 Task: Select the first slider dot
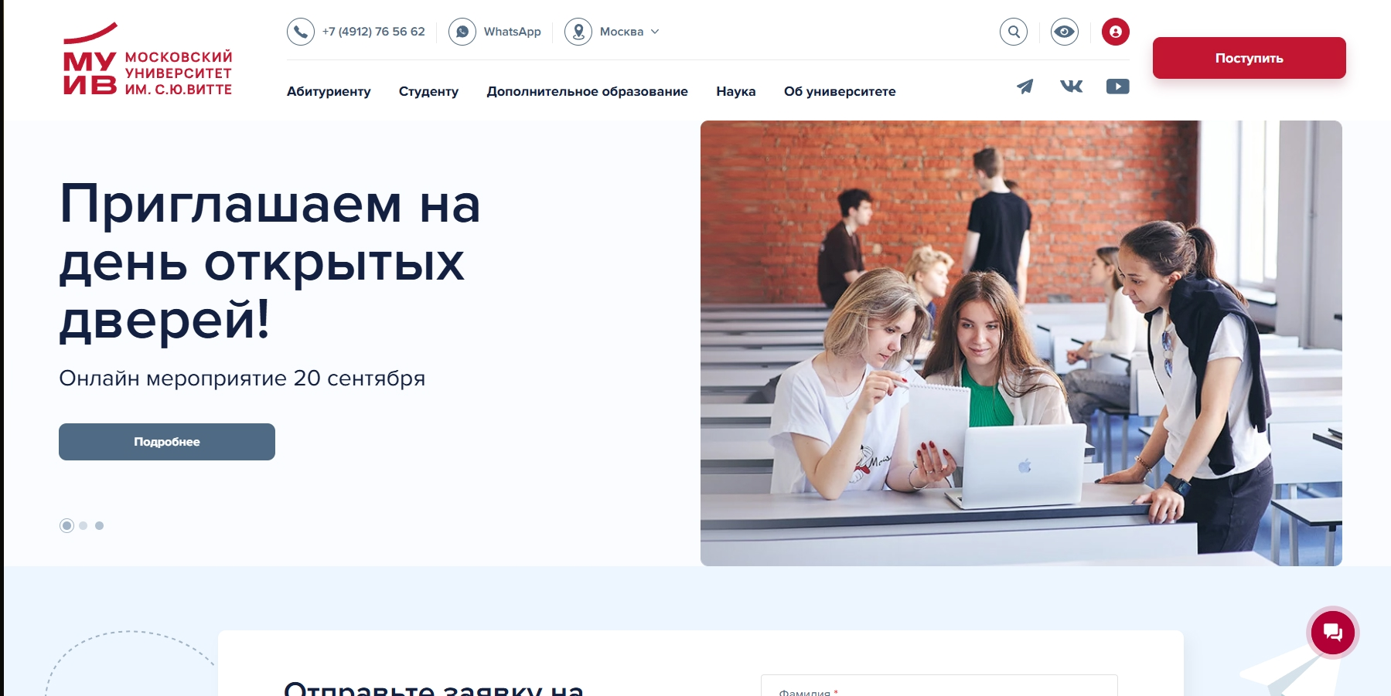tap(67, 525)
